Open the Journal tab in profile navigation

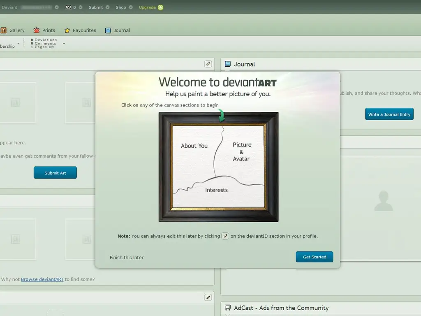coord(117,30)
